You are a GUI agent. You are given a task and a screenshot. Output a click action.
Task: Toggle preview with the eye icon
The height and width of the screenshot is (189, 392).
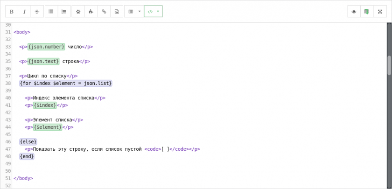(x=354, y=12)
